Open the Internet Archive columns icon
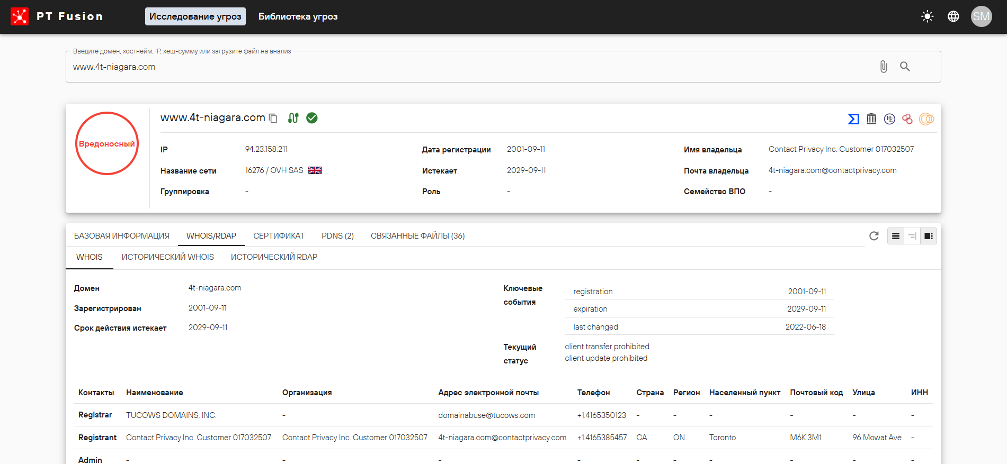 pos(871,119)
